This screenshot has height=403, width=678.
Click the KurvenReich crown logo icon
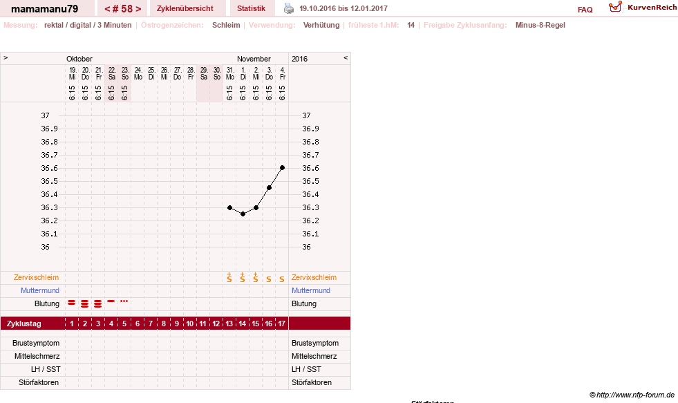pyautogui.click(x=615, y=7)
